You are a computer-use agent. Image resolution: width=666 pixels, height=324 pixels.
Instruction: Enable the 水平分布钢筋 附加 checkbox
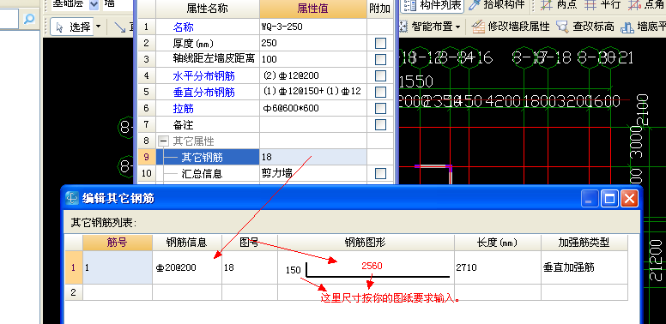click(x=380, y=76)
